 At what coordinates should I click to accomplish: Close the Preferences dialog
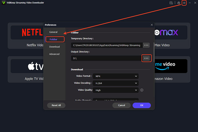pyautogui.click(x=152, y=25)
